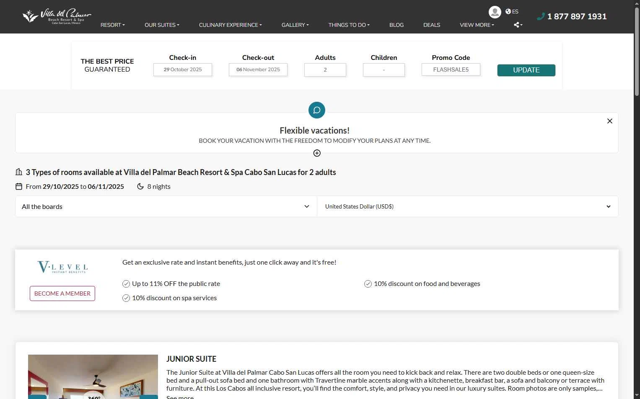This screenshot has height=399, width=640.
Task: Close the Flexible vacations banner
Action: coord(610,121)
